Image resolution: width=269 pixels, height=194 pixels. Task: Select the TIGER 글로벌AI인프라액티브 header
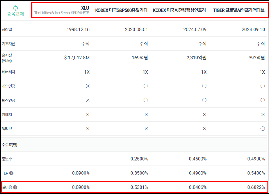(239, 10)
